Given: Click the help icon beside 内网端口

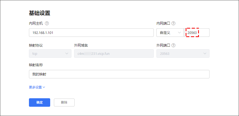Looking at the screenshot, I should (174, 23).
